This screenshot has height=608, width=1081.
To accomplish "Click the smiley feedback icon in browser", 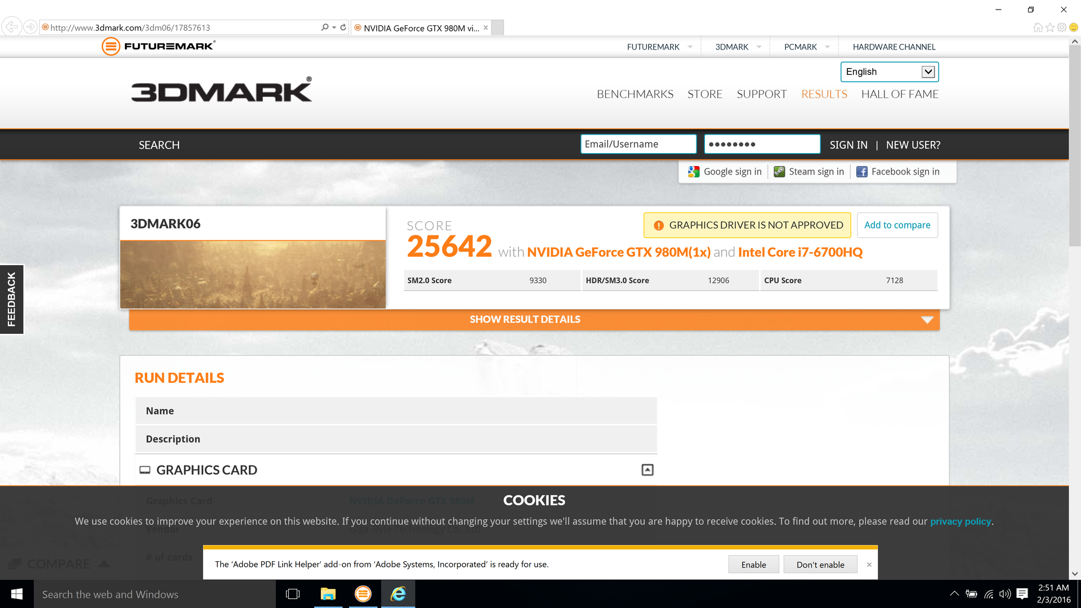I will click(x=1074, y=27).
